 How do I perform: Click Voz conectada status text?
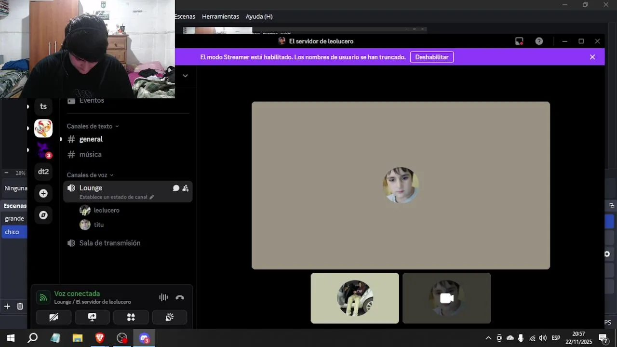(77, 294)
